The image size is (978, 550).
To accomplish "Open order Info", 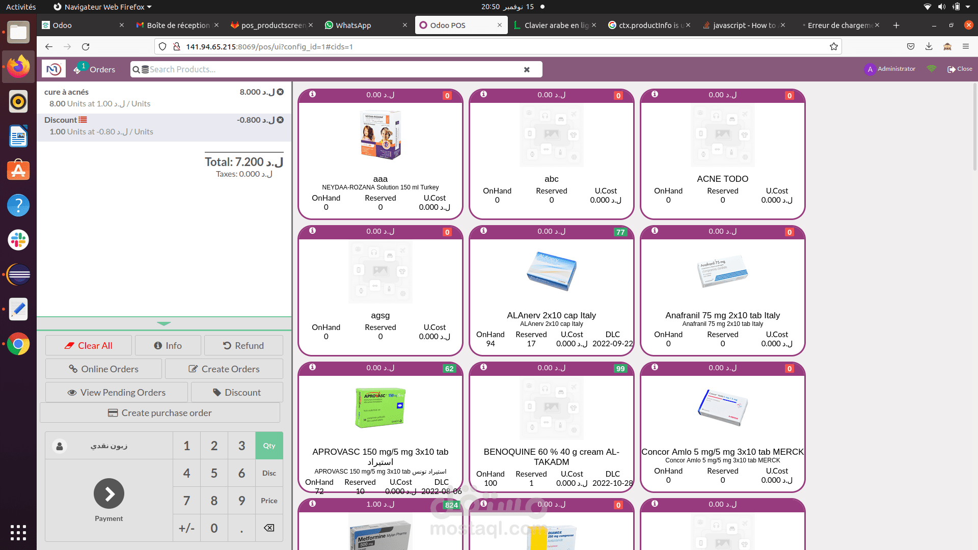I will pos(168,345).
